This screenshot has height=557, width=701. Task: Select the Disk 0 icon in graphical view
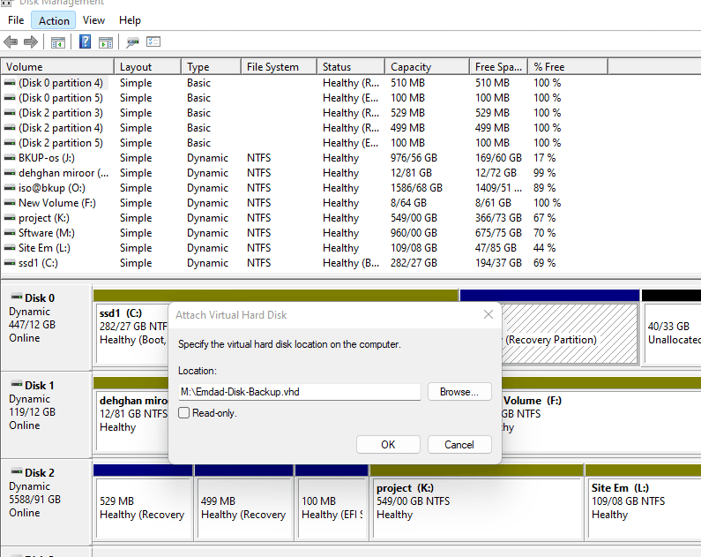click(16, 297)
